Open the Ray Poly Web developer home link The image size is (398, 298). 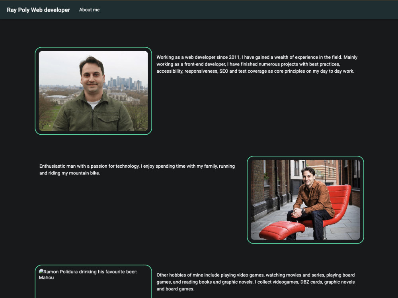[38, 10]
